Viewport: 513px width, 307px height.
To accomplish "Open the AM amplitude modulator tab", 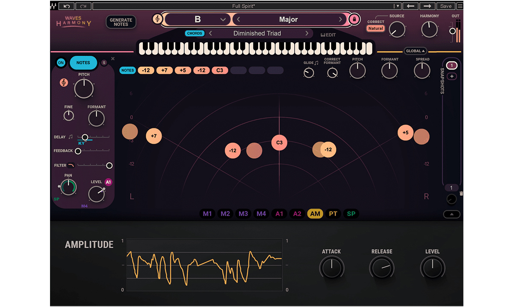I will 315,214.
